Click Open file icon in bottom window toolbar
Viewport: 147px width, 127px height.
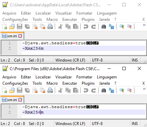tap(12, 90)
